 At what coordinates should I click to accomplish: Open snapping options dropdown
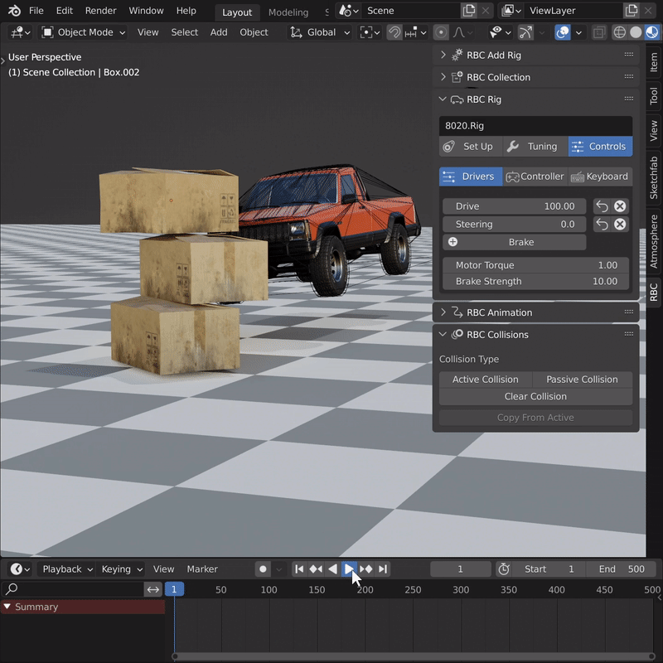415,32
